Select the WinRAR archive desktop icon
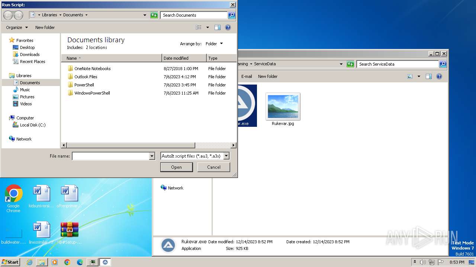This screenshot has height=267, width=476. coord(70,233)
